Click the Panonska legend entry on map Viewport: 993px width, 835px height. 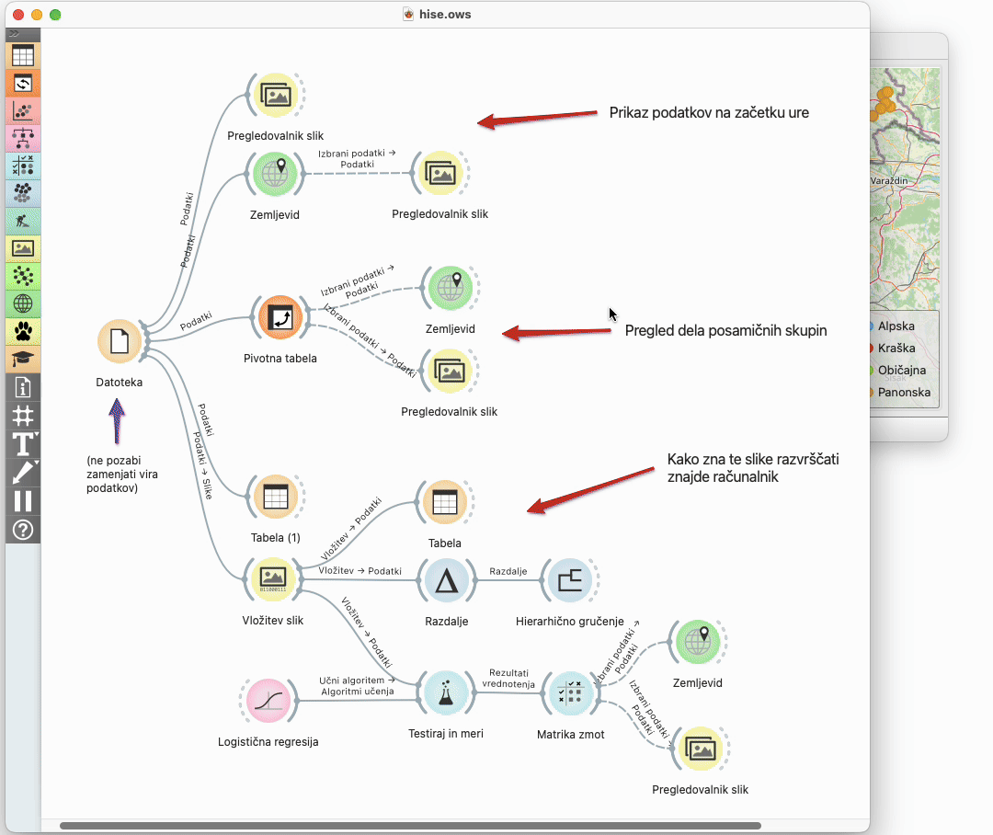903,392
